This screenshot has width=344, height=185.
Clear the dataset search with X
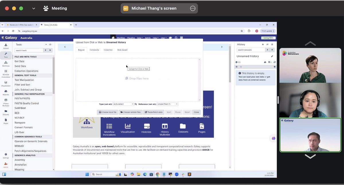273,50
